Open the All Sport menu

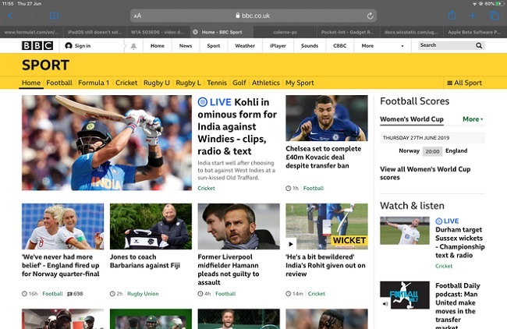464,83
